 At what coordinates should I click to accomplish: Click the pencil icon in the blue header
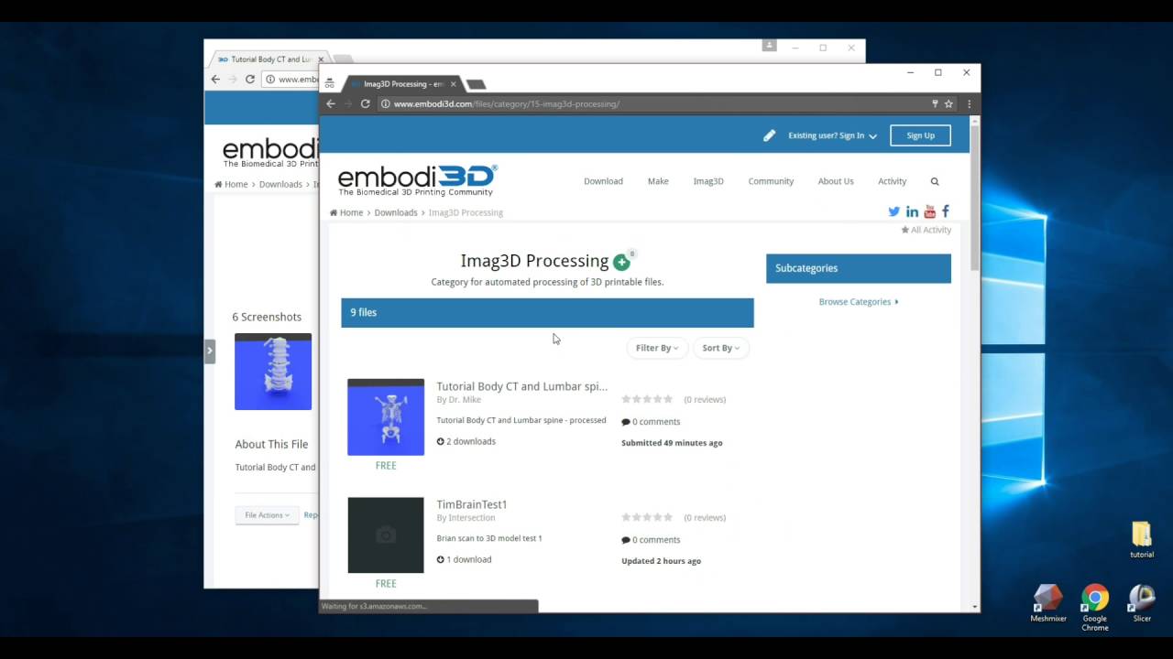[x=769, y=135]
